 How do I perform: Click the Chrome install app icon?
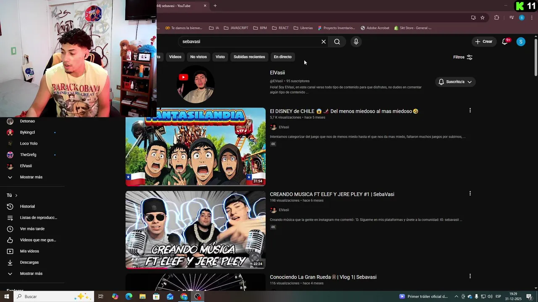(473, 18)
